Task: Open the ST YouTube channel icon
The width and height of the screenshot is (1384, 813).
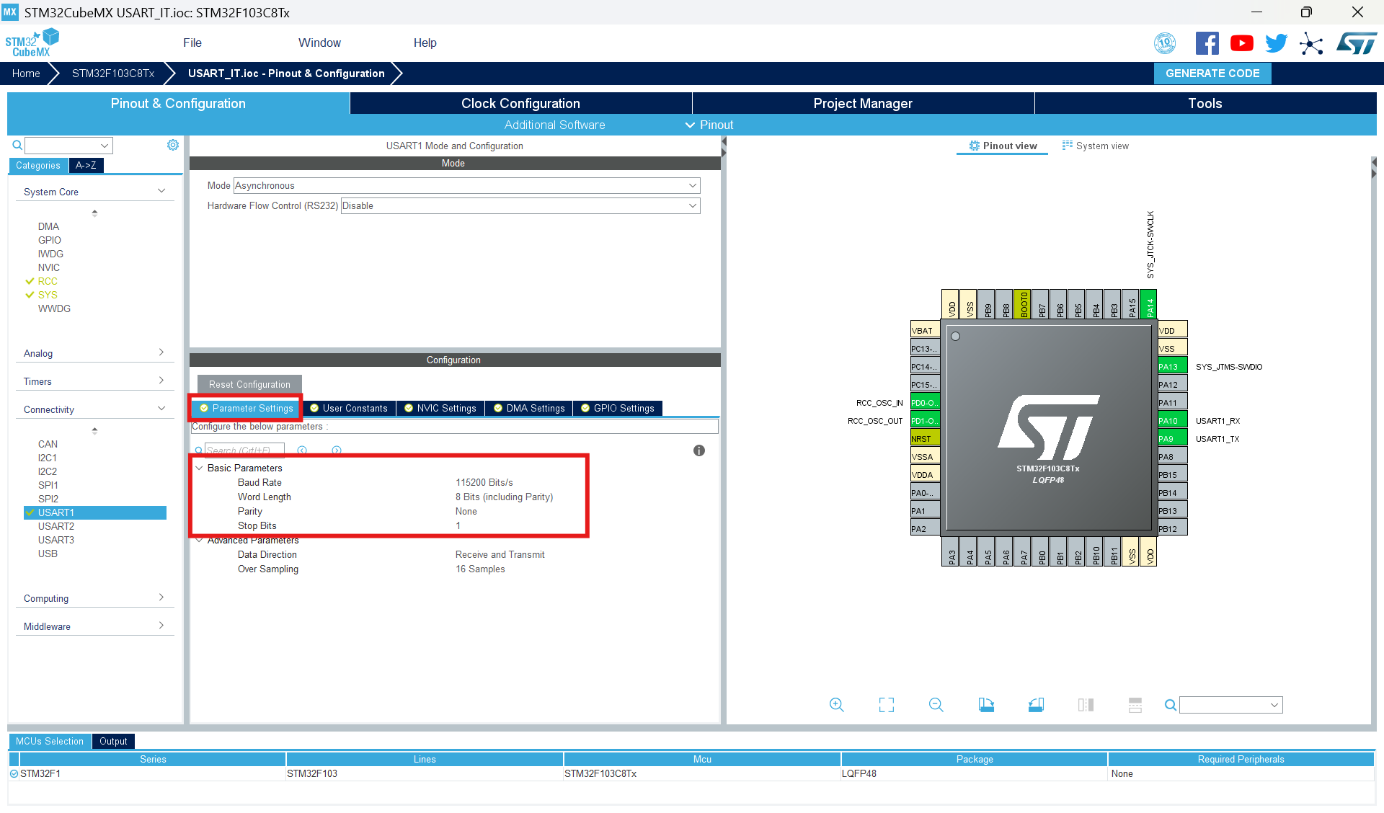Action: point(1241,43)
